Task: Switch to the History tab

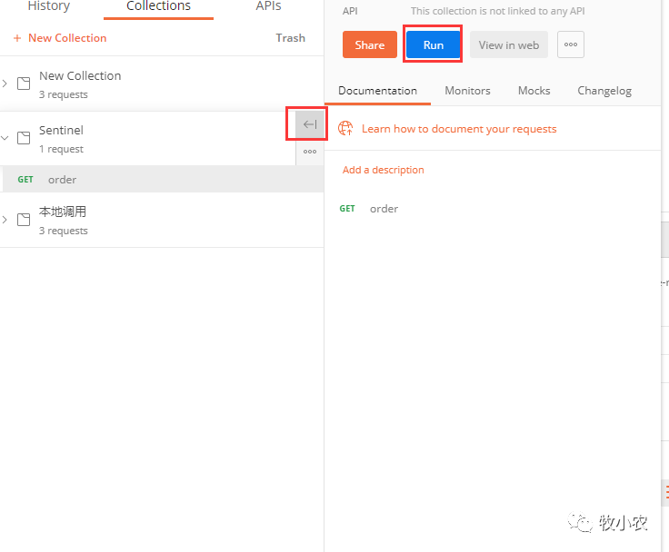Action: (x=49, y=6)
